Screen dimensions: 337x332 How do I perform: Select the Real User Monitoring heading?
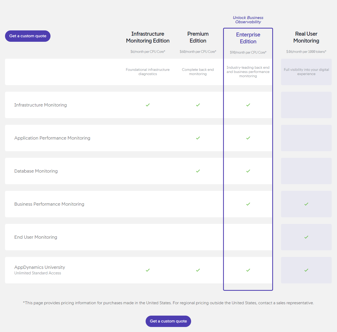[306, 37]
